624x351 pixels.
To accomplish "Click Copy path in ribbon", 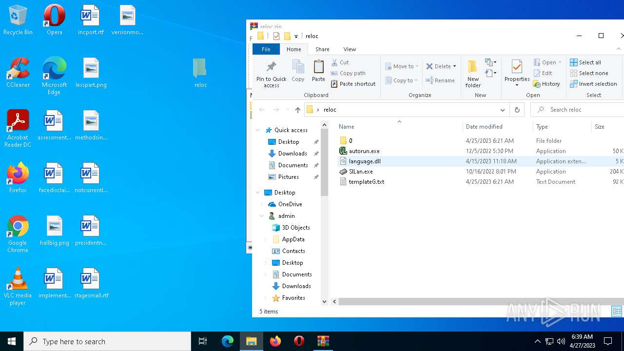I will point(348,73).
